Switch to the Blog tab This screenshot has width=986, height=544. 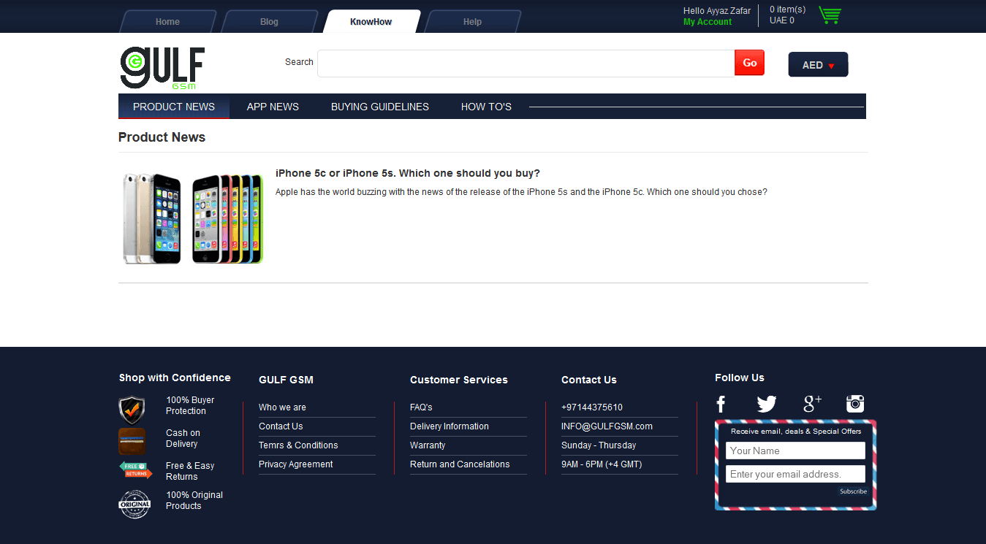tap(269, 21)
